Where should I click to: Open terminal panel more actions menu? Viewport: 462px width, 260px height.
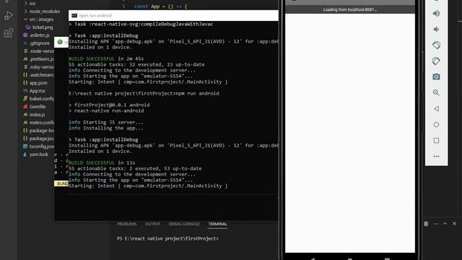435,224
